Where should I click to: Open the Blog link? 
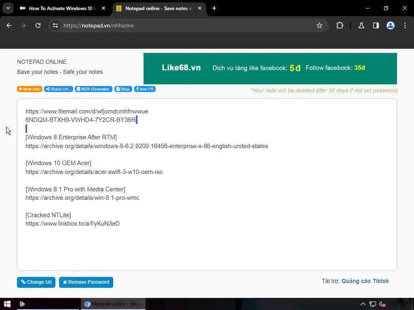[x=123, y=89]
